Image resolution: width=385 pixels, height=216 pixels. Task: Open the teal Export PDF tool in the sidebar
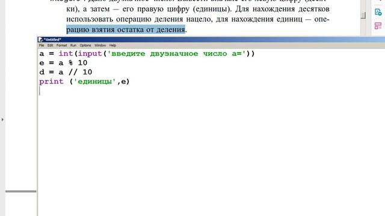pyautogui.click(x=378, y=12)
